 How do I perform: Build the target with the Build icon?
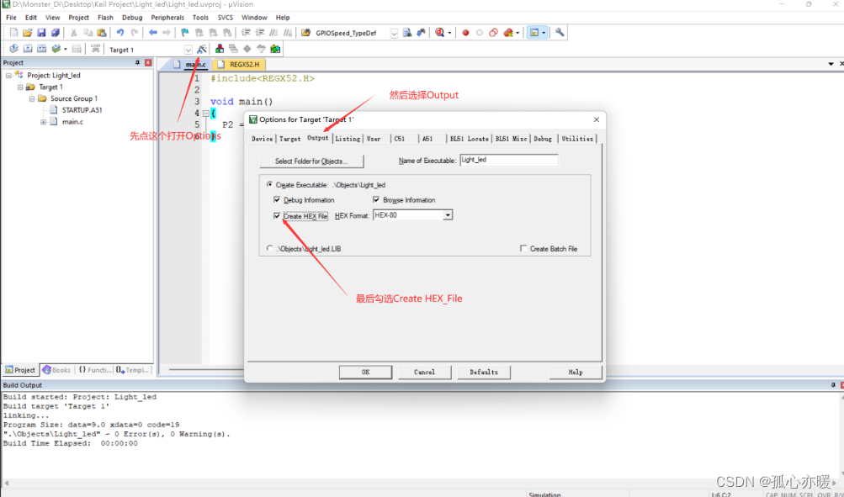(28, 49)
